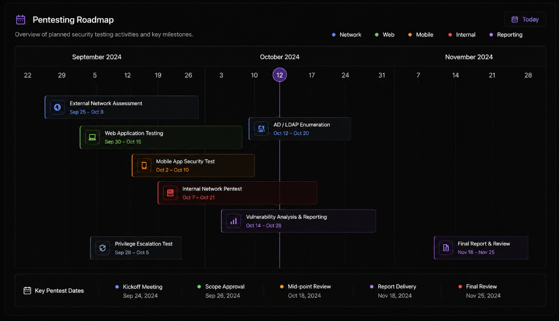Click the calendar icon beside Pentesting Roadmap title
The height and width of the screenshot is (321, 559).
pos(21,20)
